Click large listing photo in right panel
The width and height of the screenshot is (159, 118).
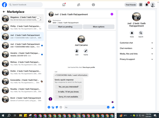coord(136,17)
